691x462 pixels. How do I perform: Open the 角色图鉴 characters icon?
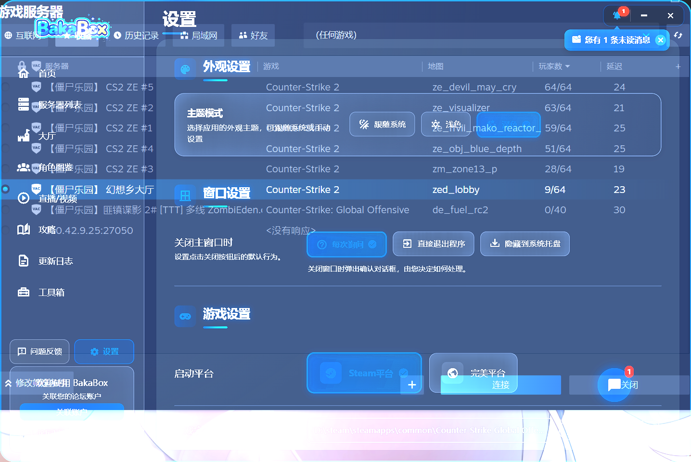24,167
